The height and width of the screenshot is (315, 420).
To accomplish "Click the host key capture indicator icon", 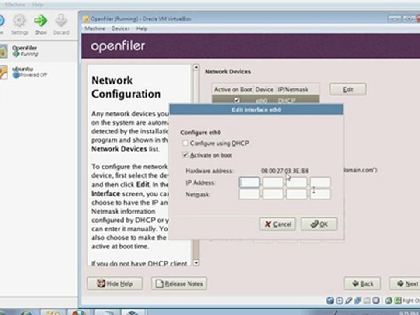I will click(398, 301).
